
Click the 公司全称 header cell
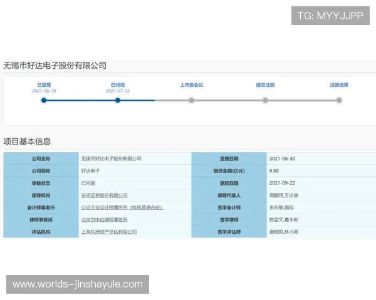click(x=41, y=158)
